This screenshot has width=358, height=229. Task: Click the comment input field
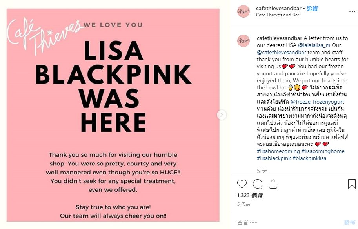(x=286, y=222)
